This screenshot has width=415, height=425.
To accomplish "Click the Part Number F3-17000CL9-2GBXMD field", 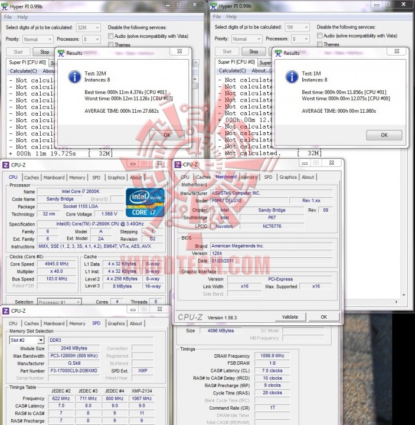I will [74, 371].
